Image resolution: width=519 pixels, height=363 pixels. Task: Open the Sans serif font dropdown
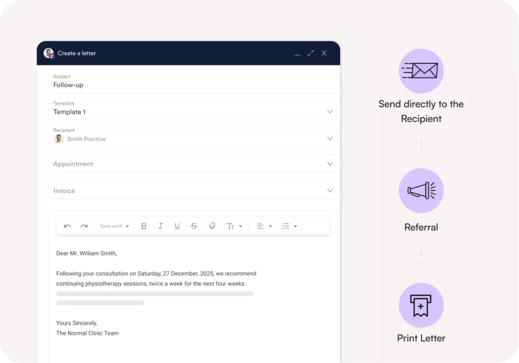[115, 226]
